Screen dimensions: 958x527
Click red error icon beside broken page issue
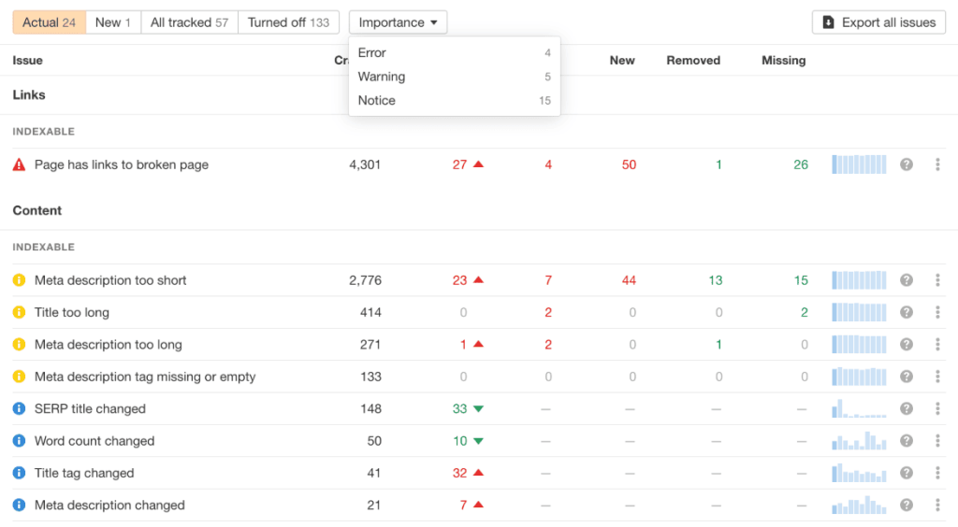click(19, 165)
